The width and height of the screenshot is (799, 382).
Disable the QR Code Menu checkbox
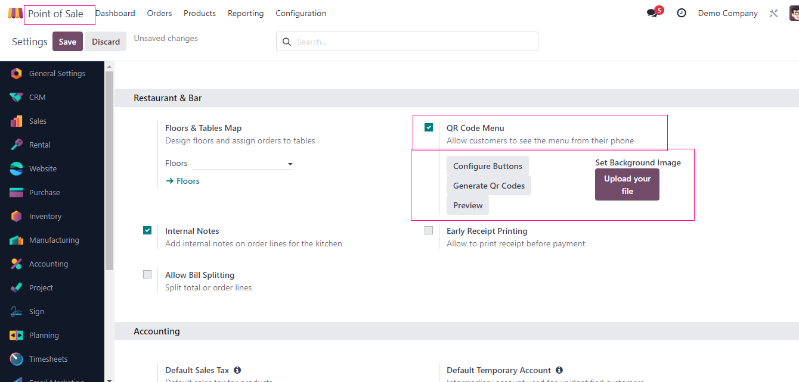pos(429,127)
